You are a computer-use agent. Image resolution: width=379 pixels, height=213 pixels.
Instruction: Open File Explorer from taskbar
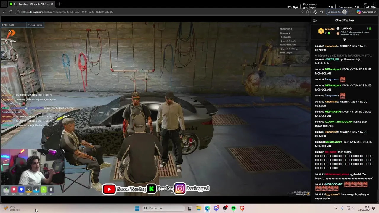click(x=198, y=208)
